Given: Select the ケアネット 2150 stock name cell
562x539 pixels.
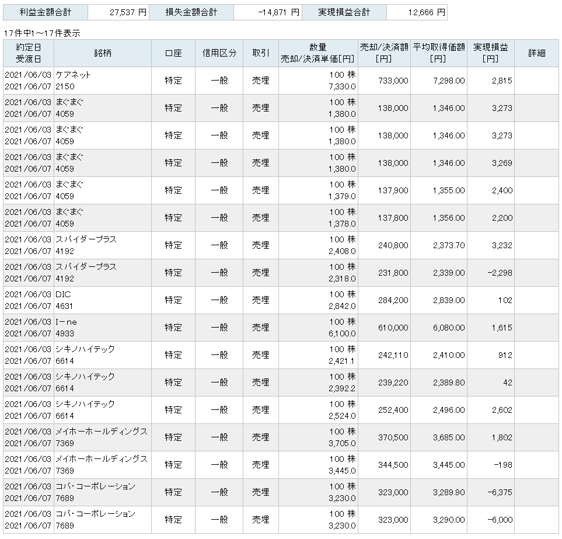Looking at the screenshot, I should point(103,81).
